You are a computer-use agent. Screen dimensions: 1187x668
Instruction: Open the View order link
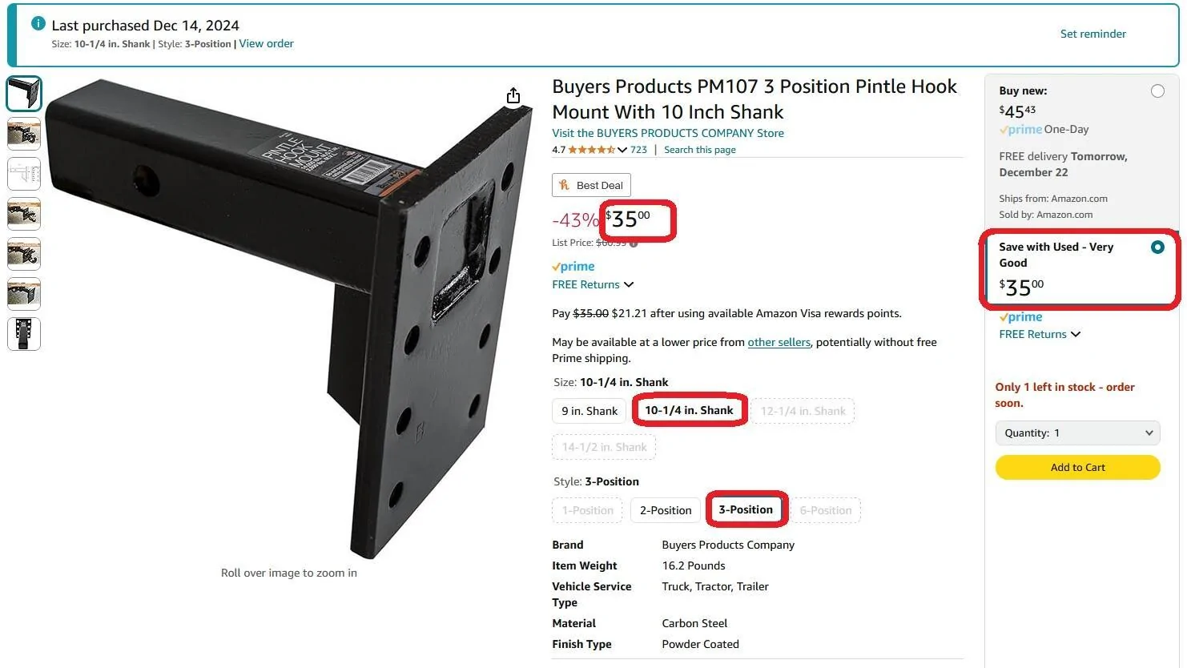(266, 43)
